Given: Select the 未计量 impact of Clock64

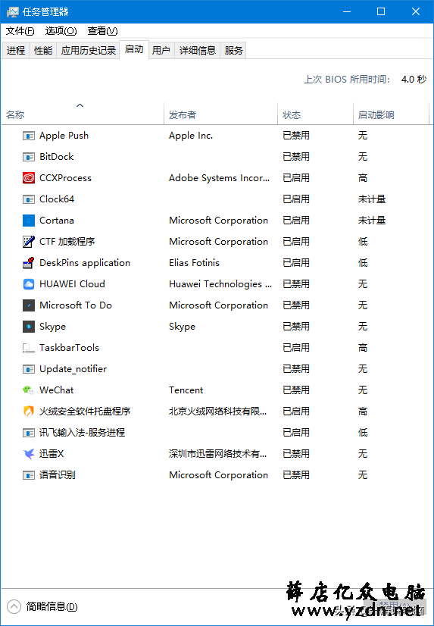Looking at the screenshot, I should click(372, 199).
